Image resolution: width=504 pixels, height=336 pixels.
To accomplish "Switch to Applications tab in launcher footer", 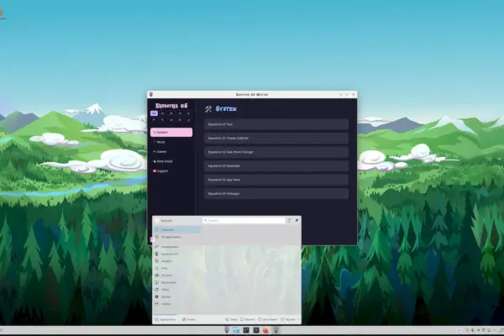I will click(165, 319).
